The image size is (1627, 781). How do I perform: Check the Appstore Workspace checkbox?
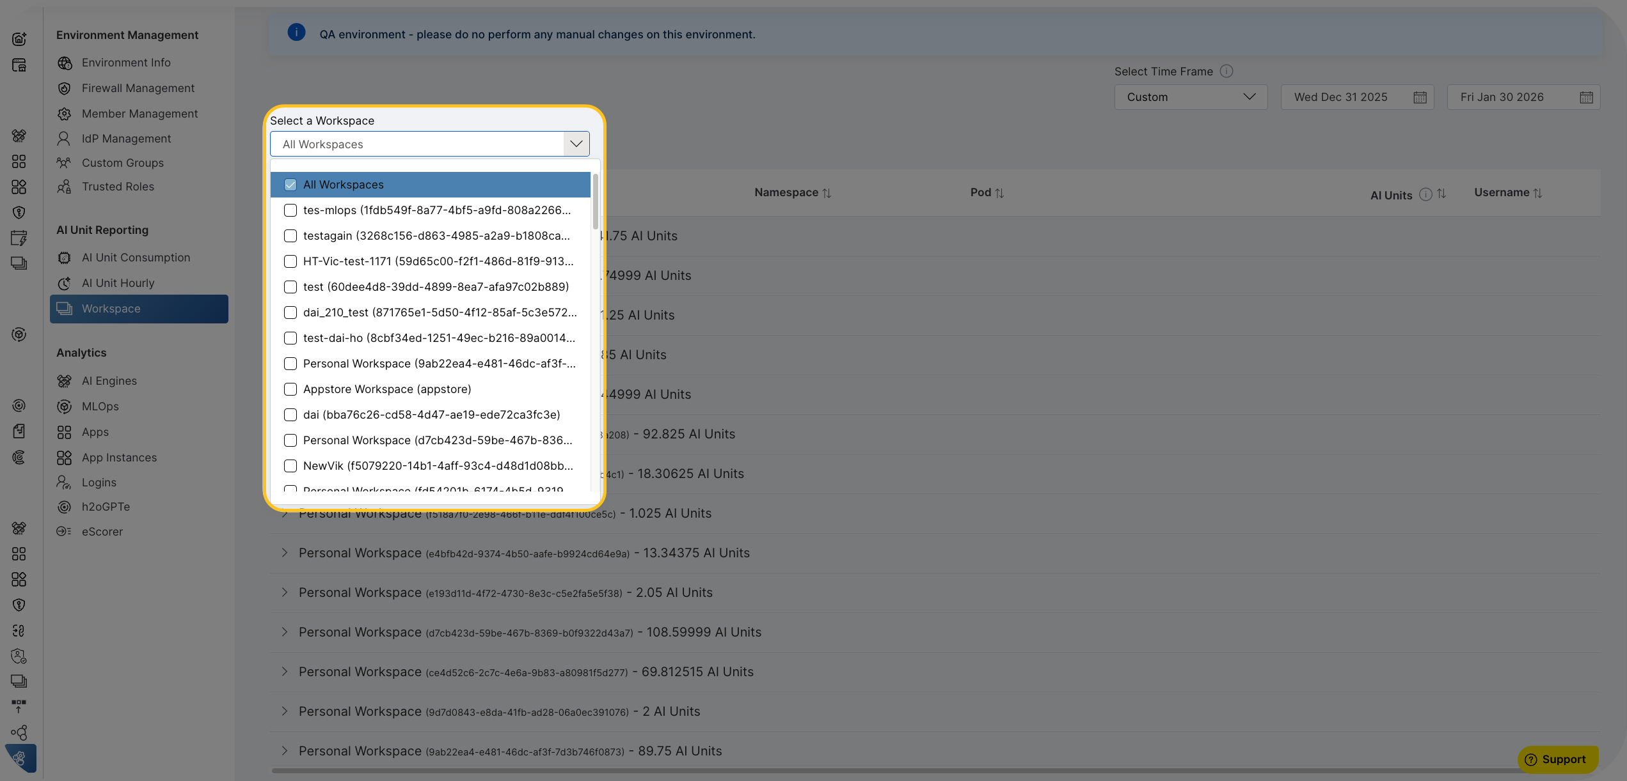pyautogui.click(x=290, y=389)
